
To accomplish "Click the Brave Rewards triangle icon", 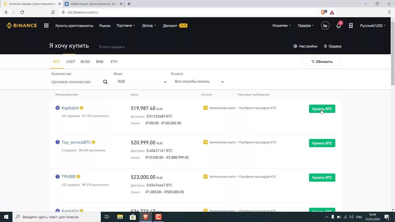I will (332, 12).
